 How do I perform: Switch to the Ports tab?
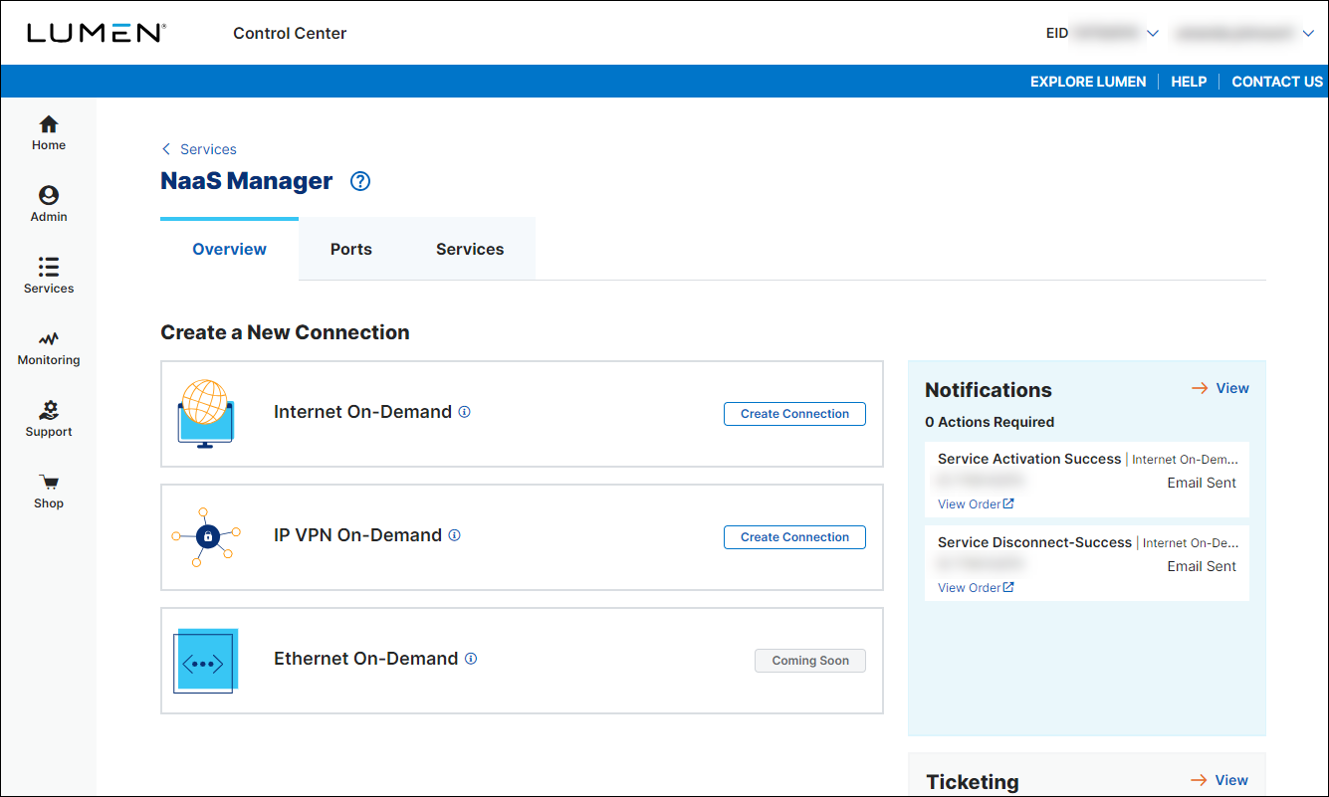[351, 249]
